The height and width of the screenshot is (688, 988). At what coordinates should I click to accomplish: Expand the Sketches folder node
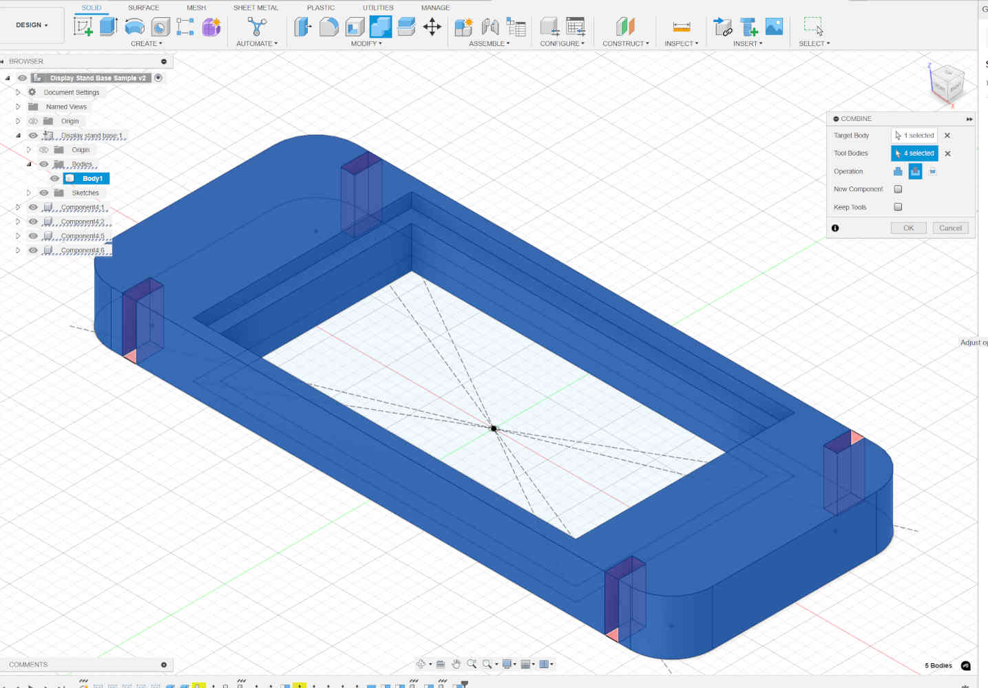(29, 193)
